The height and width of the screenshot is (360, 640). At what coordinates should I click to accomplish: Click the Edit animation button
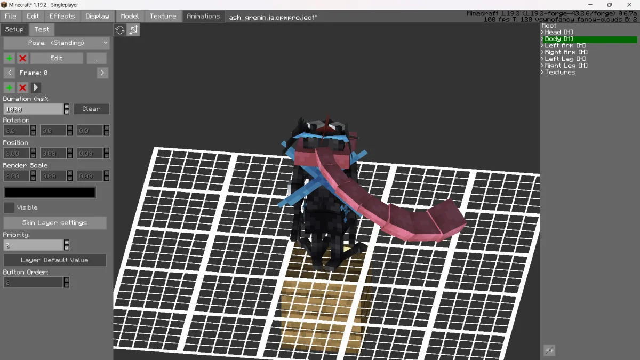(x=57, y=58)
